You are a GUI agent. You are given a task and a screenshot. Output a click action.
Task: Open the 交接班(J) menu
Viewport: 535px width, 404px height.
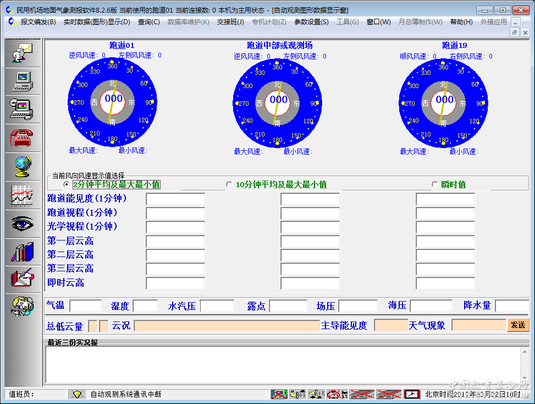pos(230,22)
